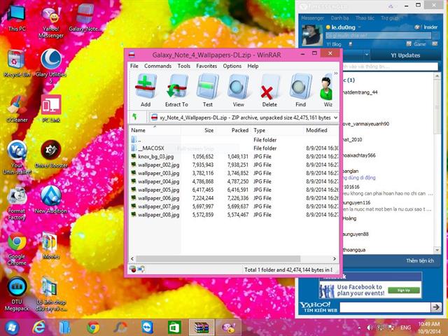Sort file list by Modified column

pyautogui.click(x=321, y=130)
